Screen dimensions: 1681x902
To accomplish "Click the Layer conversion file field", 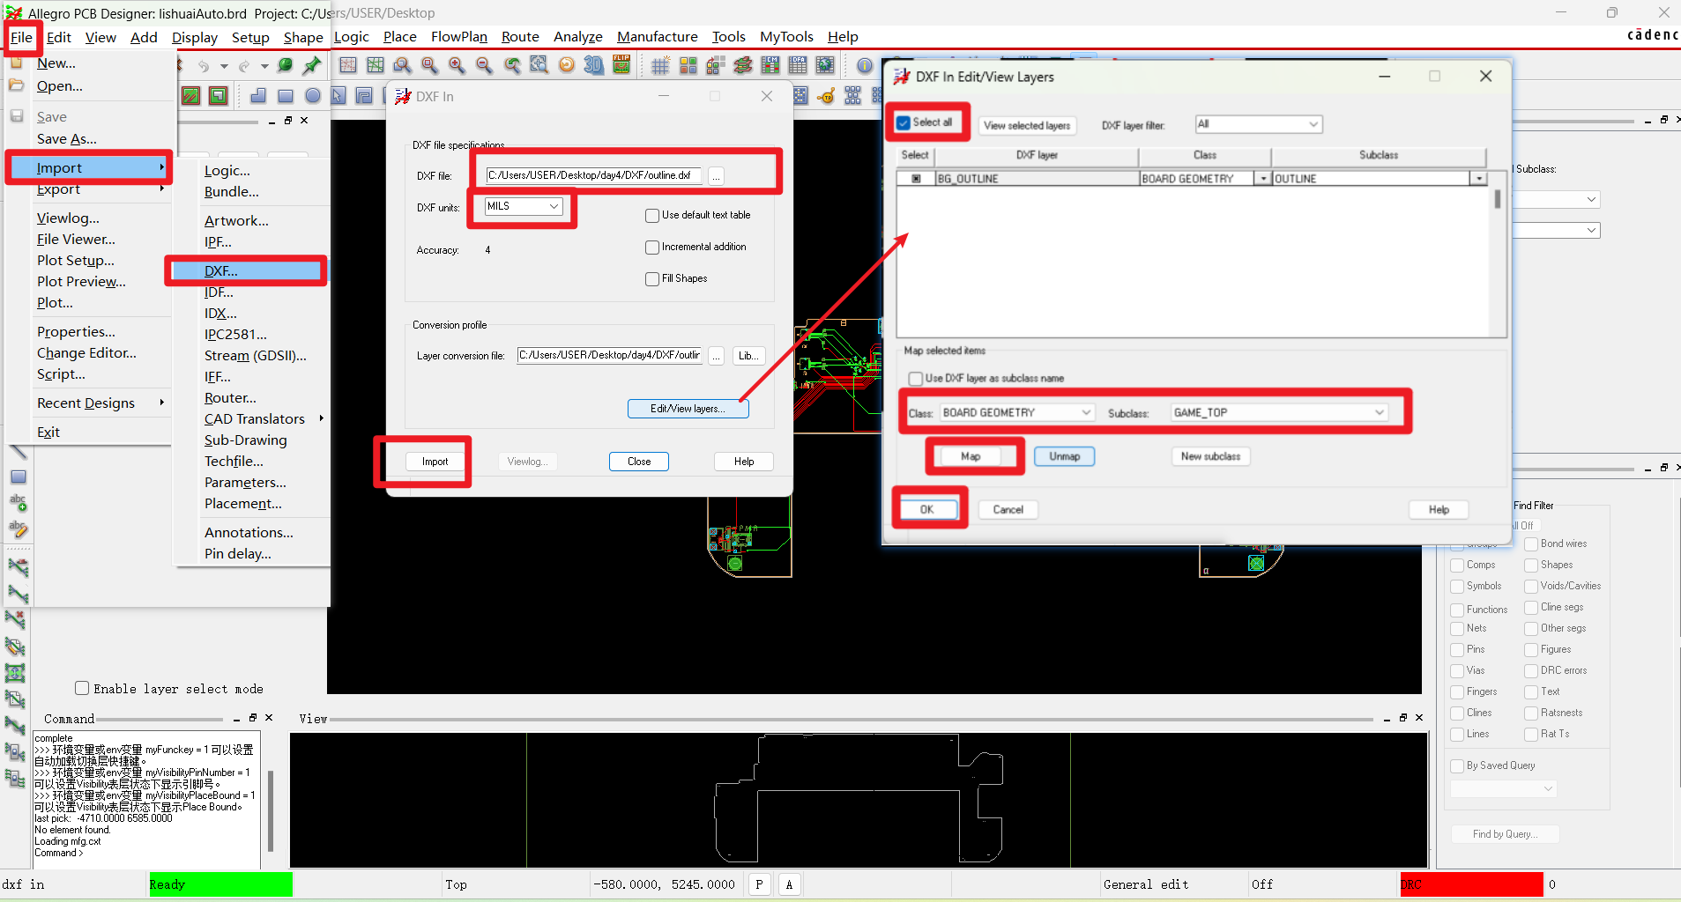I will tap(610, 356).
